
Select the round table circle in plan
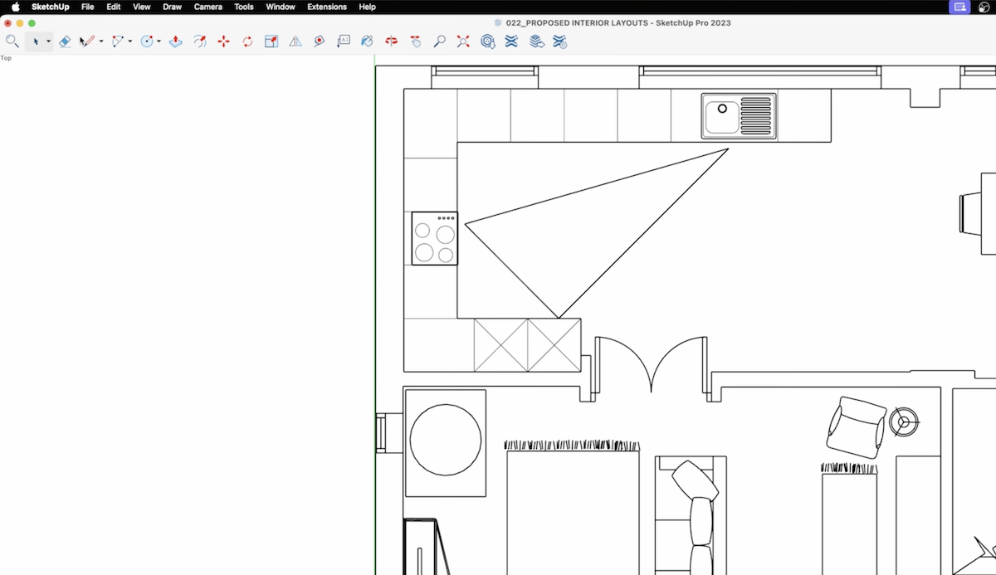[446, 440]
